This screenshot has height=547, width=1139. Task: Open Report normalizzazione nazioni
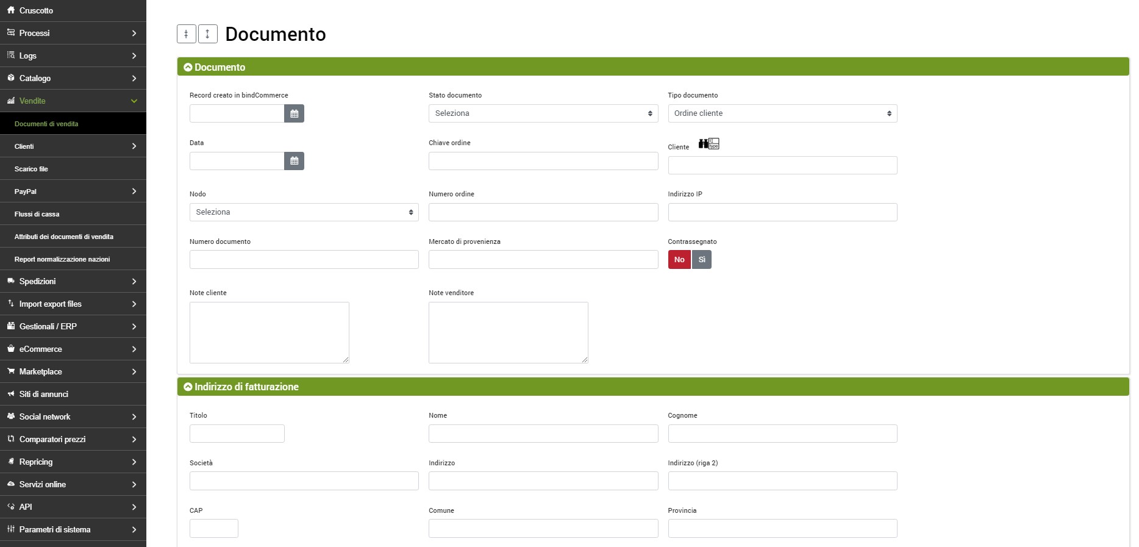click(62, 259)
